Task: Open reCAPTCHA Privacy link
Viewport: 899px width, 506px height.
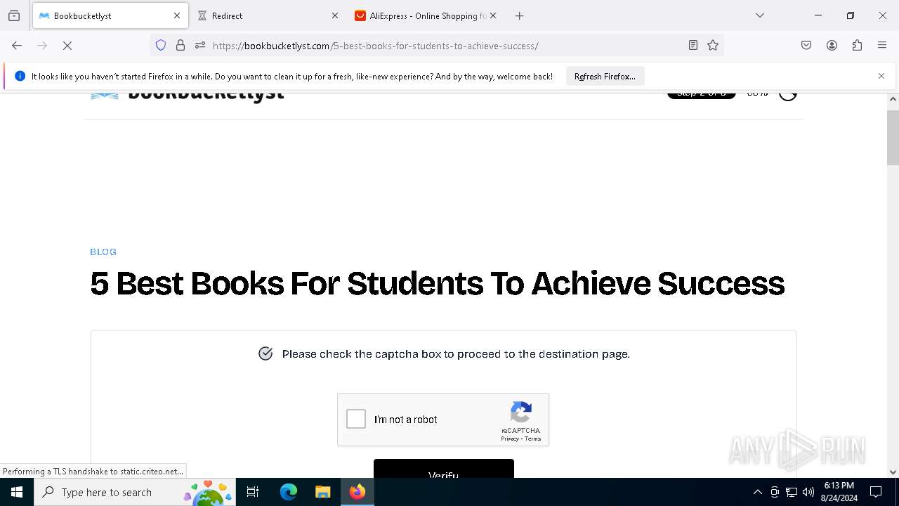Action: tap(509, 439)
